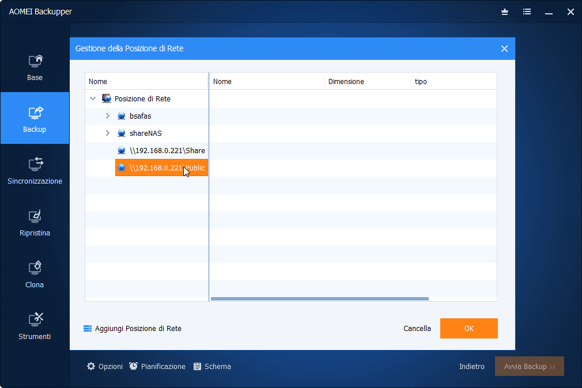Expand the shareNAS tree node
This screenshot has width=582, height=388.
[108, 133]
